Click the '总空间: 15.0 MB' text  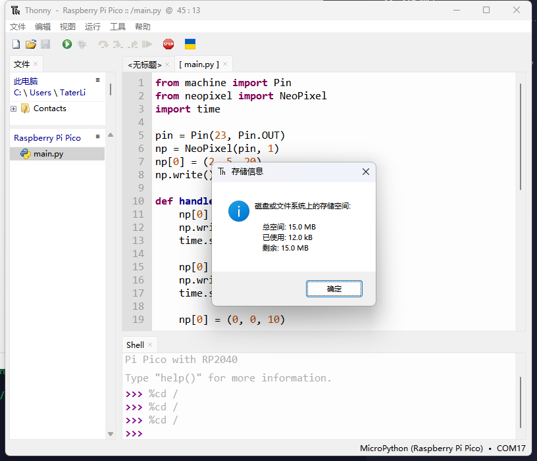pyautogui.click(x=289, y=227)
